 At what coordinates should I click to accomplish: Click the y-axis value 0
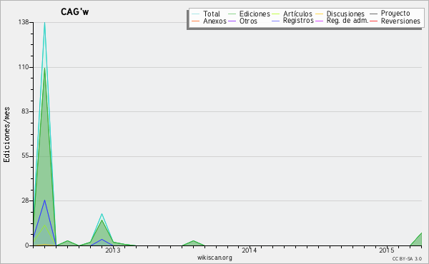27,245
